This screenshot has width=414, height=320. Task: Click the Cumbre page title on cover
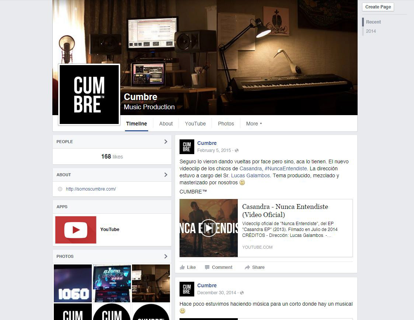click(x=140, y=97)
